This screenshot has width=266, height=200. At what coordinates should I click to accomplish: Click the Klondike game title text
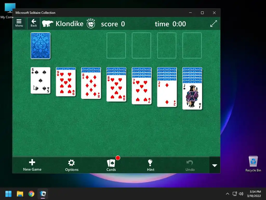pos(70,24)
